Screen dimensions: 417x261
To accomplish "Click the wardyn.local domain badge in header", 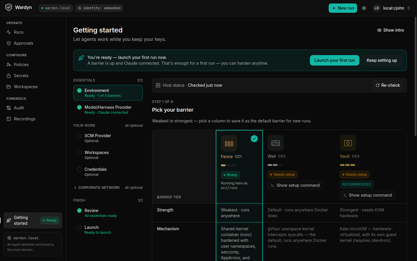I will click(x=56, y=8).
